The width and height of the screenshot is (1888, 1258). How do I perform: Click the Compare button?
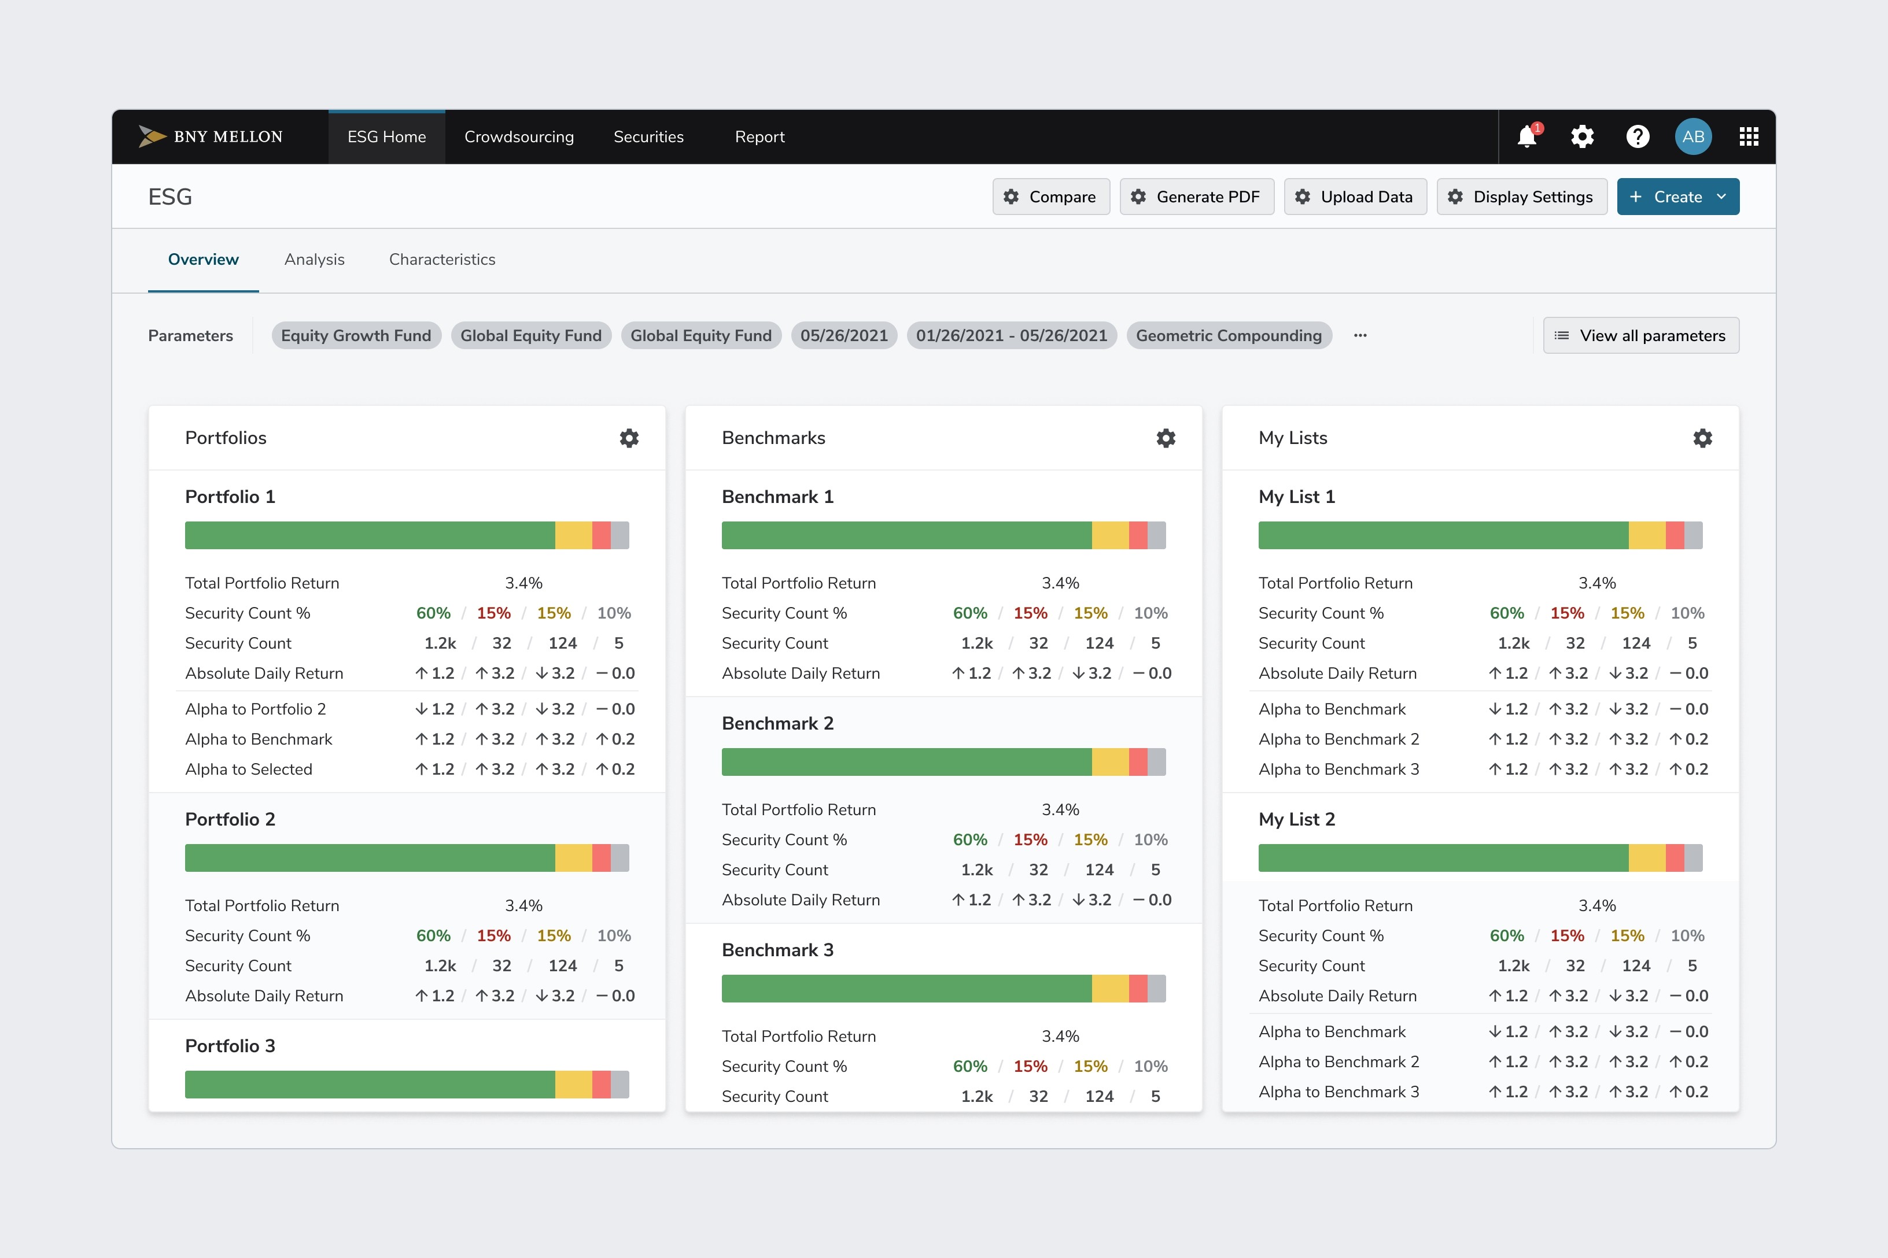coord(1051,197)
